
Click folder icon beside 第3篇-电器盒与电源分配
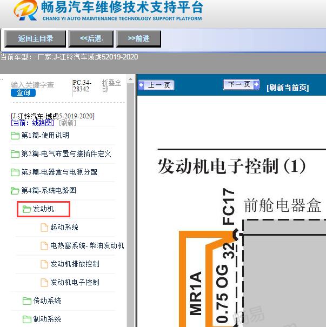15,172
